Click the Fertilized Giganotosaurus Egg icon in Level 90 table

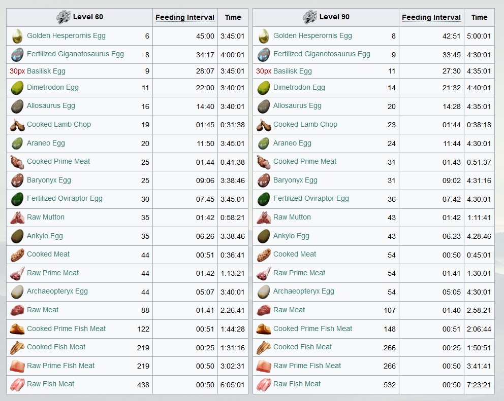coord(264,55)
